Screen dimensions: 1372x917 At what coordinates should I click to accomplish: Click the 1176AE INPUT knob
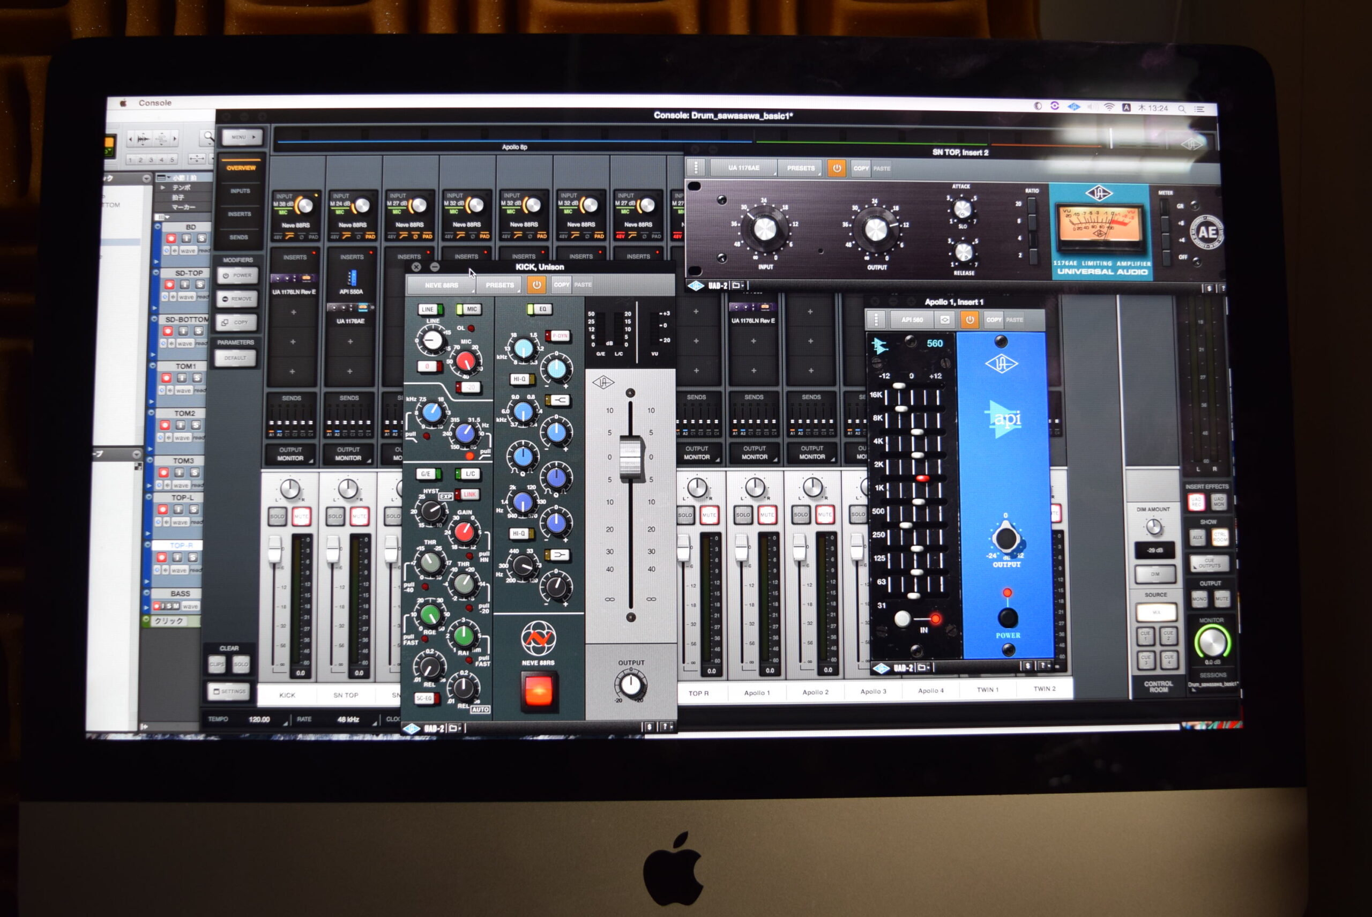pyautogui.click(x=764, y=229)
